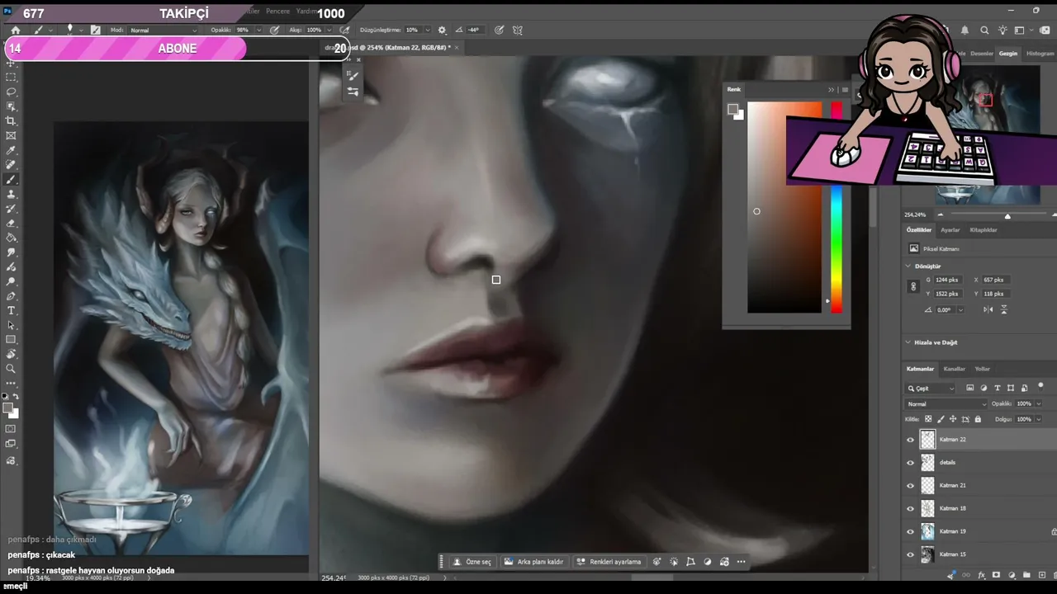The image size is (1057, 594).
Task: Click the Home icon in options bar
Action: pos(15,30)
